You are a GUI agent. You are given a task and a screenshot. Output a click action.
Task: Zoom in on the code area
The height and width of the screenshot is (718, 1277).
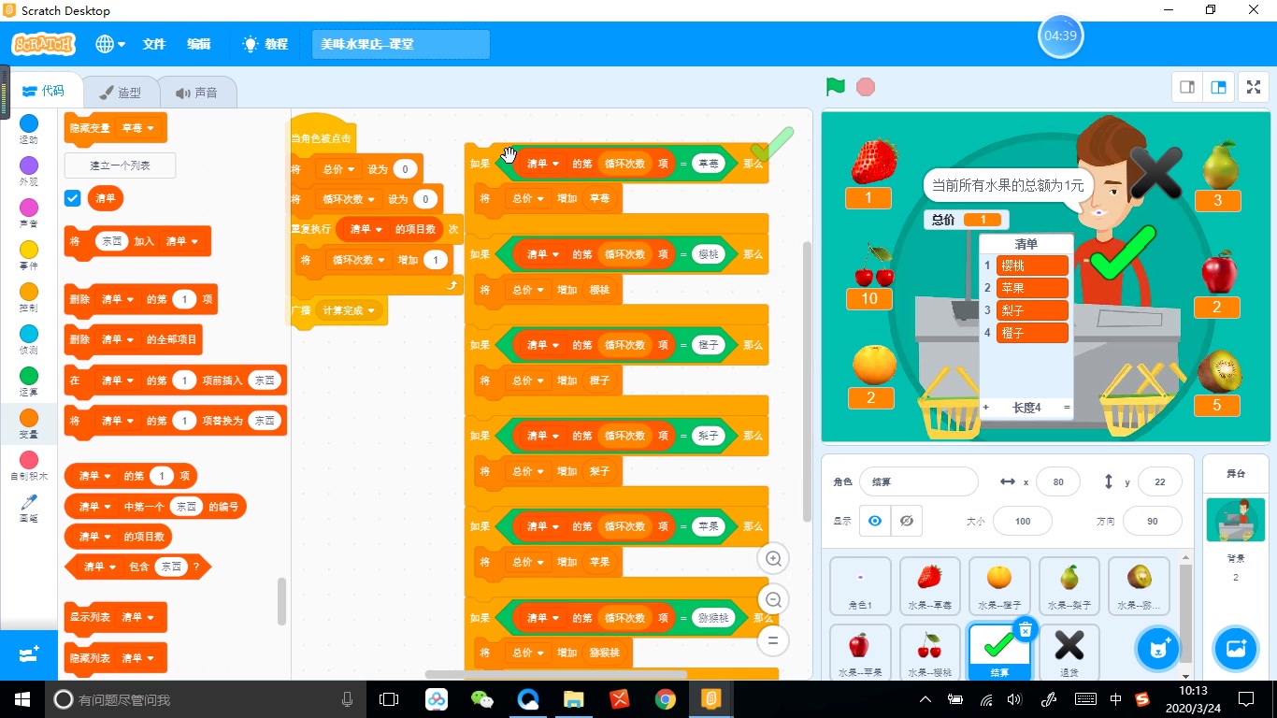pyautogui.click(x=773, y=558)
